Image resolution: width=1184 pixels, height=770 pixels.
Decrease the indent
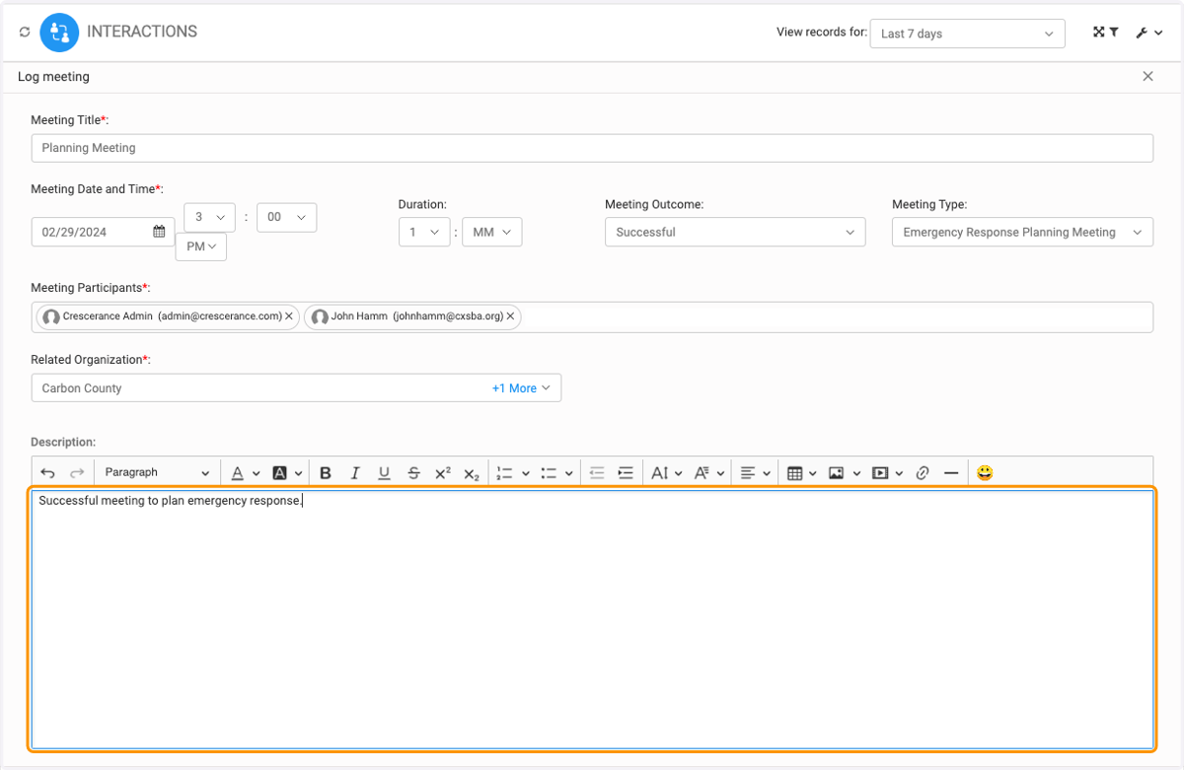coord(597,473)
